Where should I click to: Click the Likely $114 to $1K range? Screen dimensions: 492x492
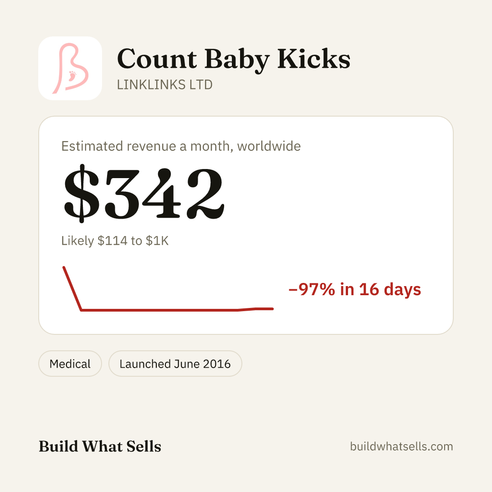click(115, 241)
